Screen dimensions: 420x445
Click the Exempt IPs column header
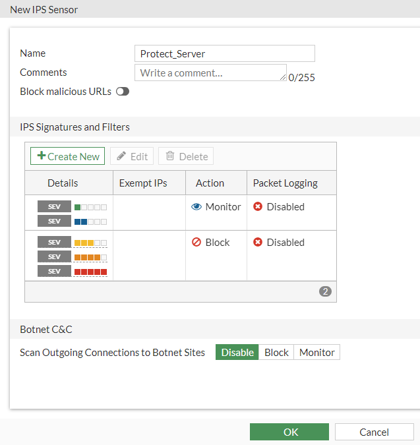[142, 183]
